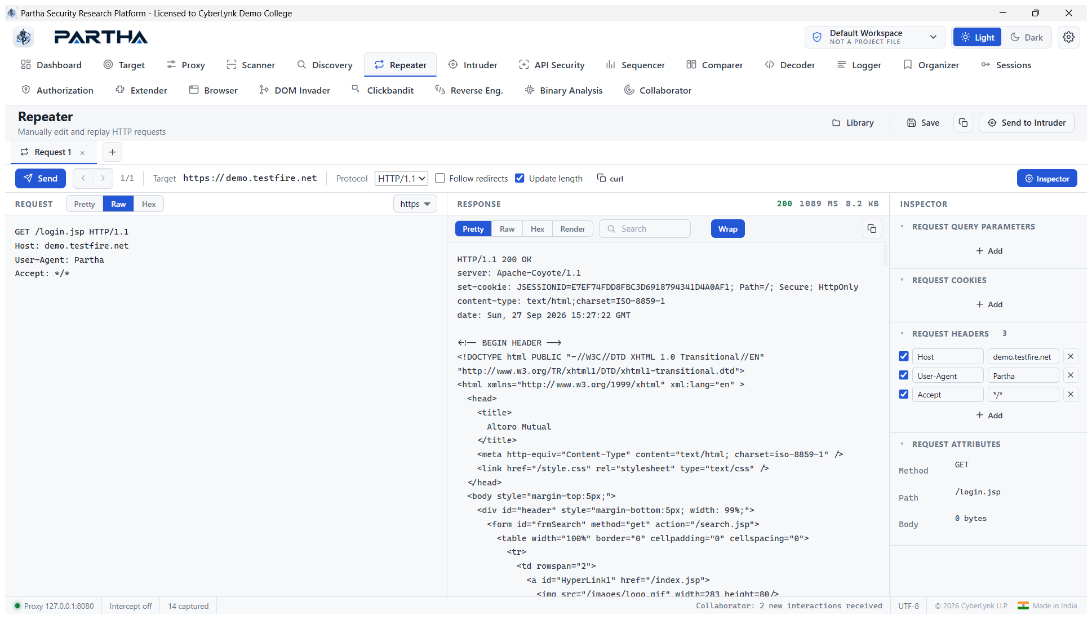Click the Collaborator interactions status message
This screenshot has height=619, width=1092.
(789, 606)
